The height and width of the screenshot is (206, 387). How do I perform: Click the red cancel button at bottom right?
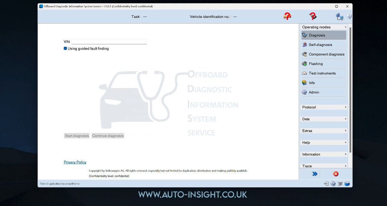point(336,174)
